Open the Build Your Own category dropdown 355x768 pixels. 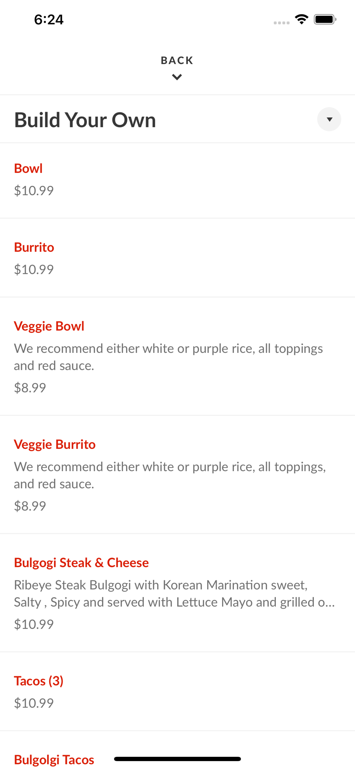[329, 119]
